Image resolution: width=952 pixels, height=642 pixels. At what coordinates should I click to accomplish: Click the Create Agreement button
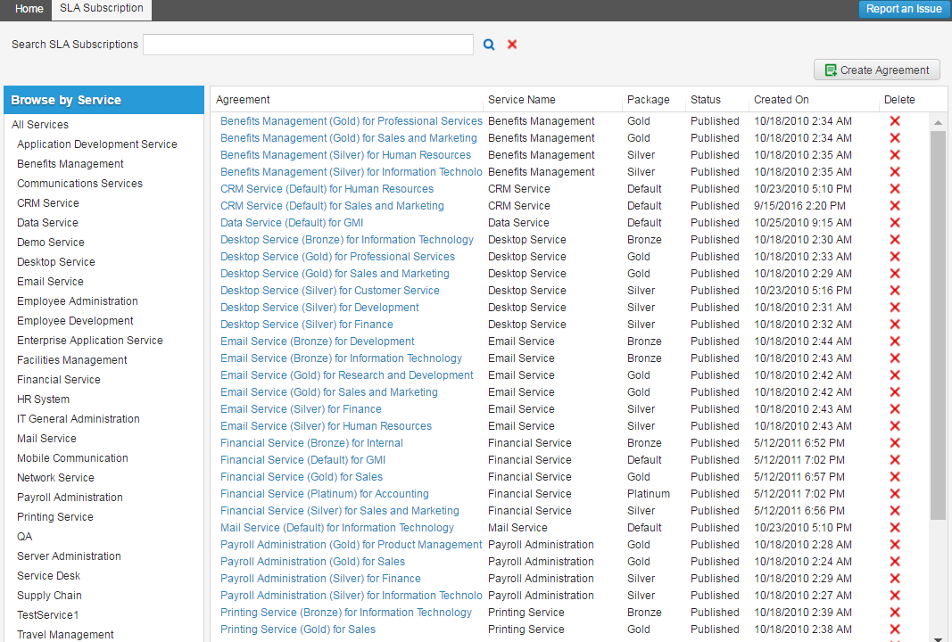877,70
